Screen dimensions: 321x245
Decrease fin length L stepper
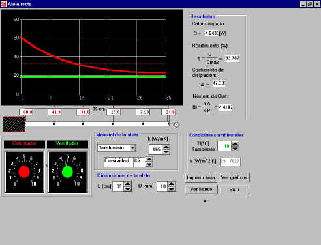[x=127, y=189]
